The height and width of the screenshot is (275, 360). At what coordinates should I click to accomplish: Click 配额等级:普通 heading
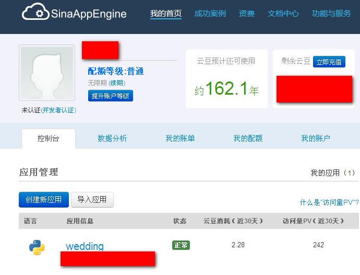coord(116,71)
